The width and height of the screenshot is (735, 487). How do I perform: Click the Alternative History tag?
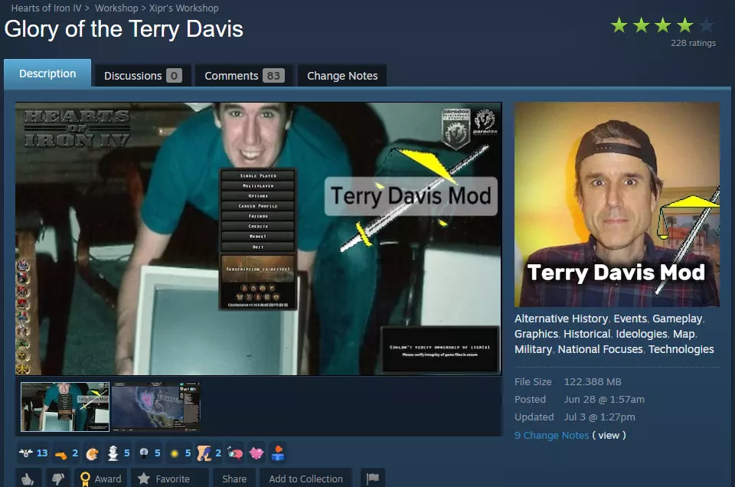[x=561, y=319]
